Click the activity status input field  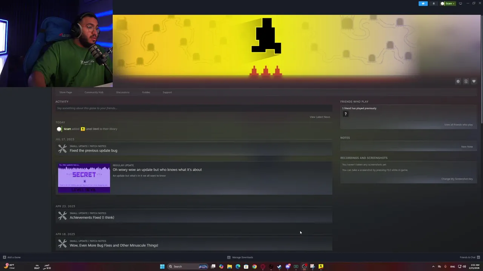tap(194, 108)
